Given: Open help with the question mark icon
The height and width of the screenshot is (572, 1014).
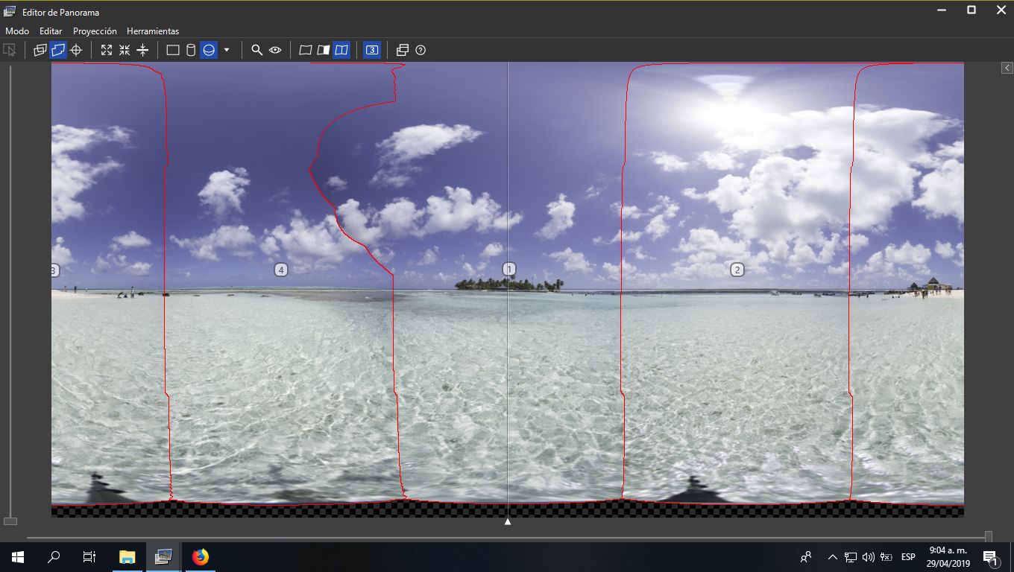Looking at the screenshot, I should click(x=421, y=50).
